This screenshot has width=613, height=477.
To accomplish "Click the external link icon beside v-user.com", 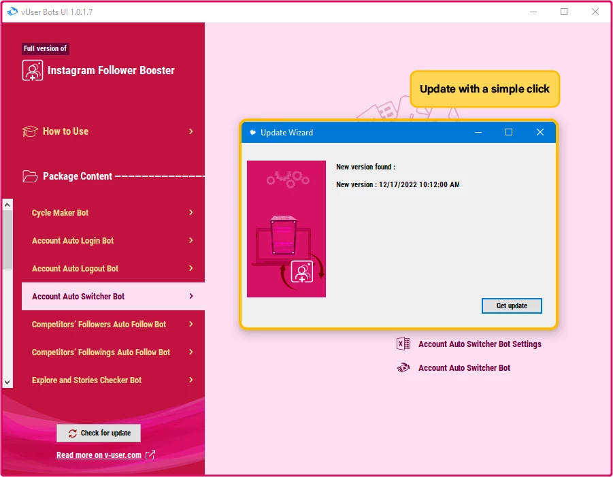I will (150, 455).
